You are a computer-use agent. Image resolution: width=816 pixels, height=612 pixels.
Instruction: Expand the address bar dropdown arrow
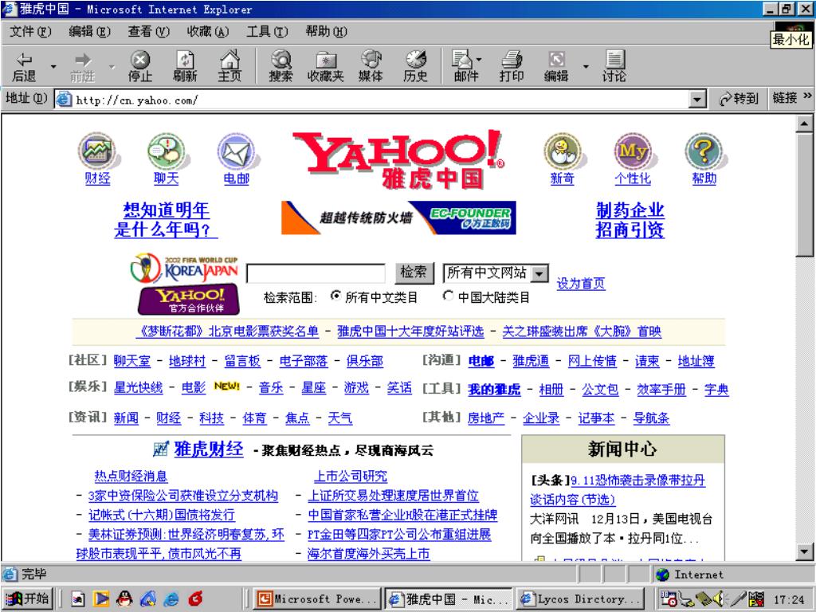point(696,99)
